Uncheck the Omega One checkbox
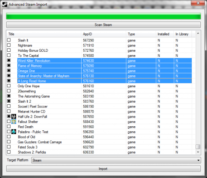The height and width of the screenshot is (178, 207). 9,70
